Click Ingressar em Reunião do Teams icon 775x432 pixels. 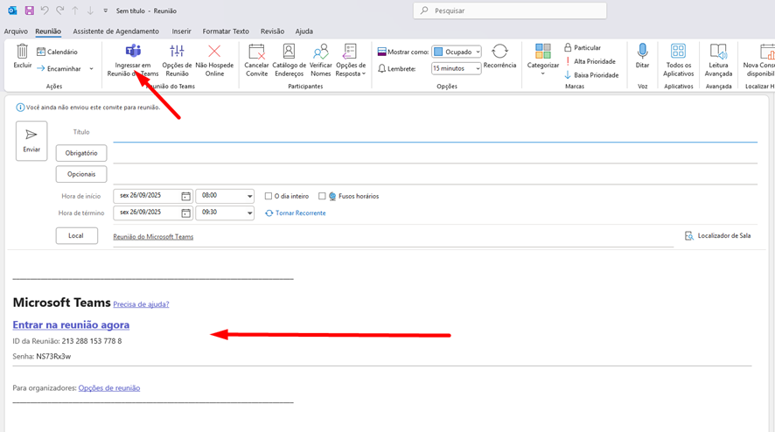tap(133, 52)
